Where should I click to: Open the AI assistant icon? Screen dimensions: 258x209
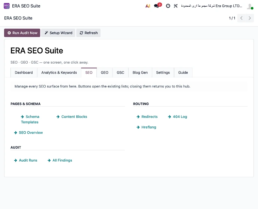pos(148,6)
